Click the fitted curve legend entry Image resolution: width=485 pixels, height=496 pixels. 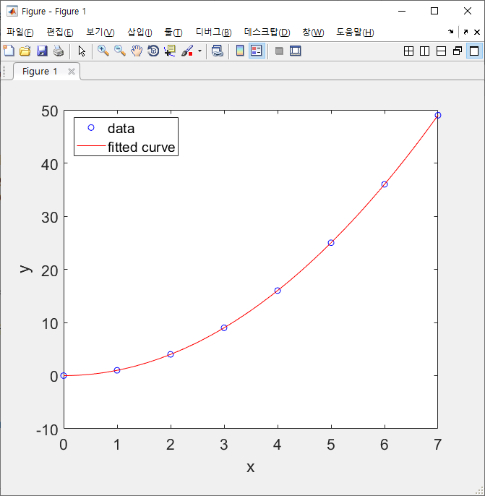pyautogui.click(x=142, y=147)
